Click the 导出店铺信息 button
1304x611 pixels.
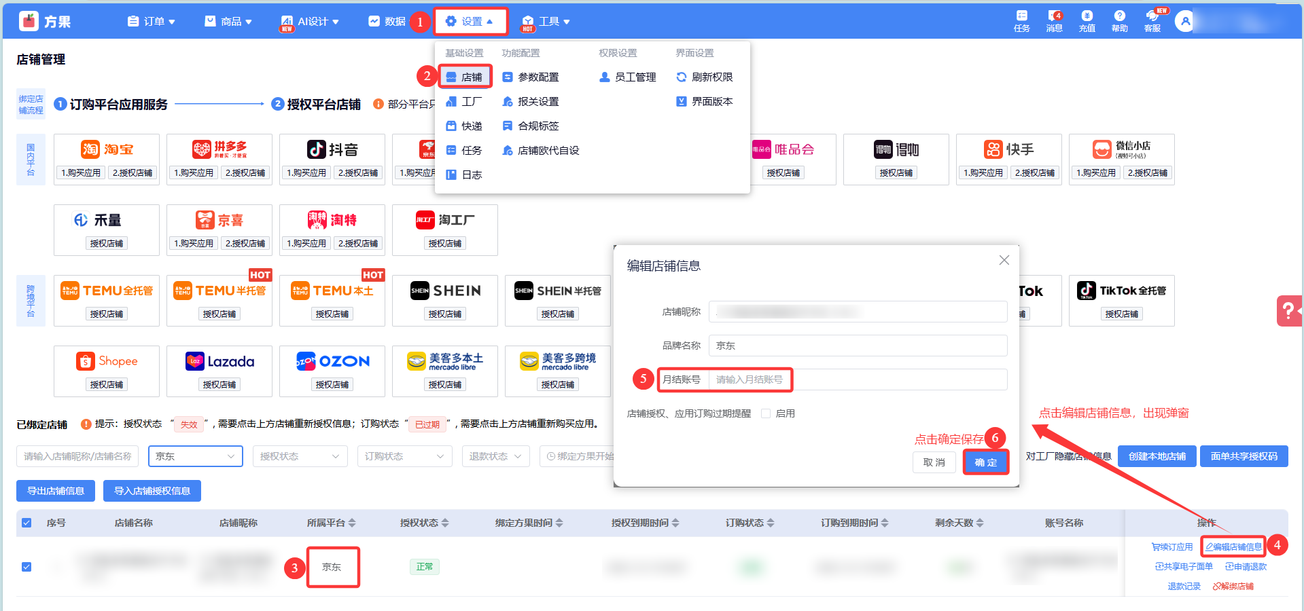[x=56, y=491]
